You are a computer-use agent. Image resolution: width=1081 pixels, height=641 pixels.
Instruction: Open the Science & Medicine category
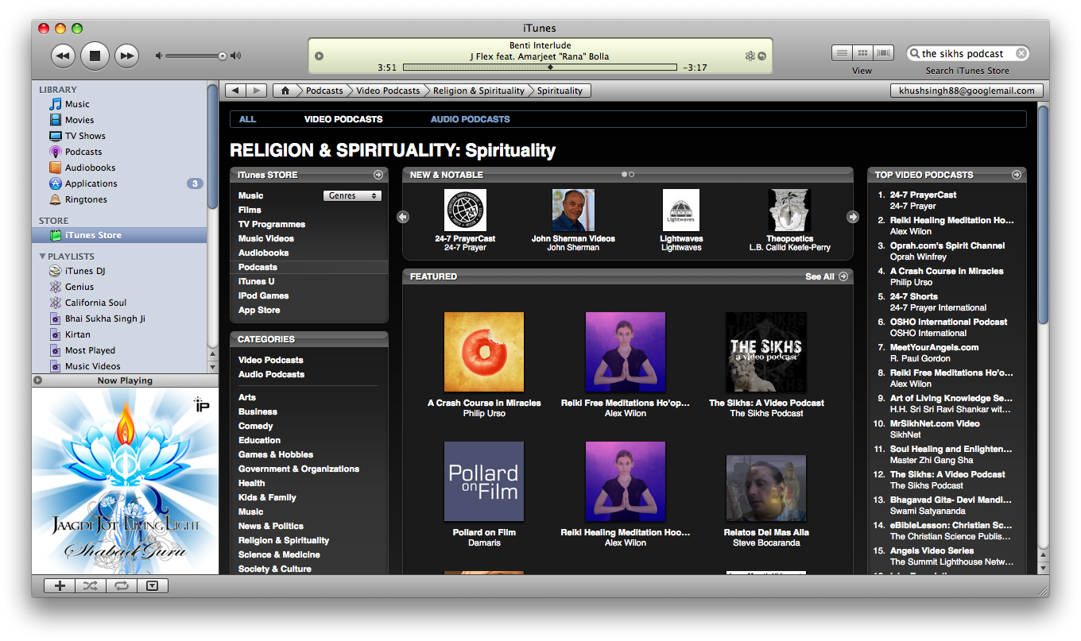[x=279, y=554]
